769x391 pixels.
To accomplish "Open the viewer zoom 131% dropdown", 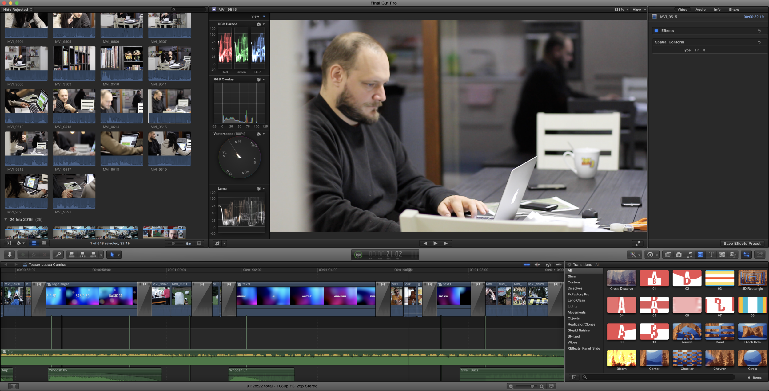I will (x=621, y=10).
